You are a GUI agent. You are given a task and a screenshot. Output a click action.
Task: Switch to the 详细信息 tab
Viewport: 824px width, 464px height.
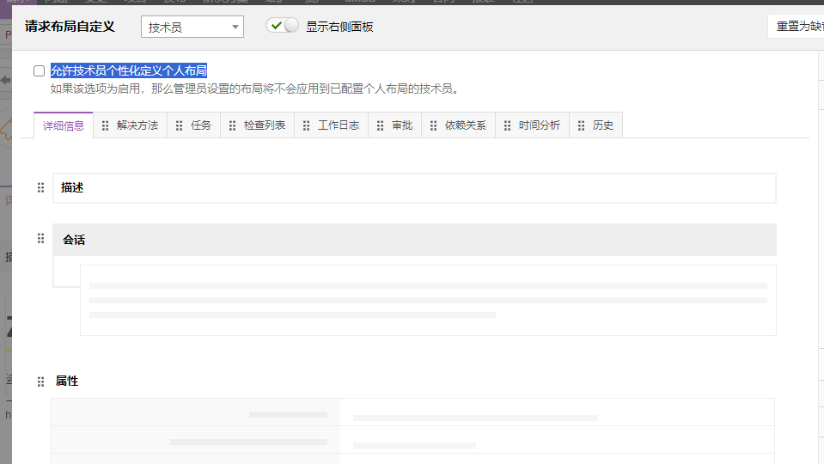(64, 125)
